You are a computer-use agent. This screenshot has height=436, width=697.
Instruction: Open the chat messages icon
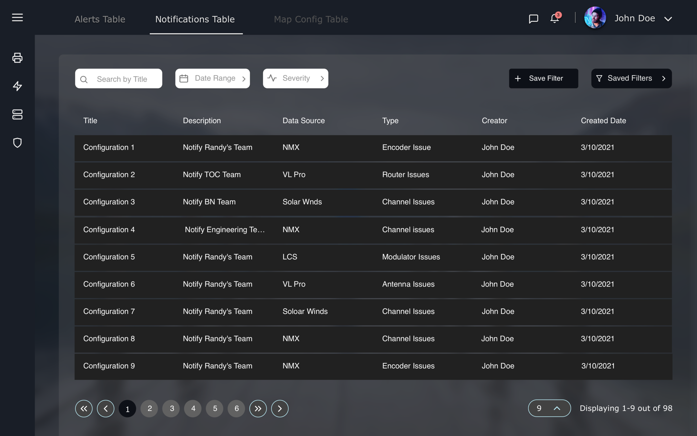point(533,19)
